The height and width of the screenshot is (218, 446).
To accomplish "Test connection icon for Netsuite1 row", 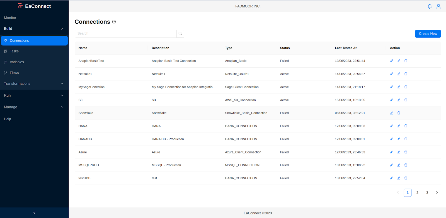I will (x=391, y=74).
